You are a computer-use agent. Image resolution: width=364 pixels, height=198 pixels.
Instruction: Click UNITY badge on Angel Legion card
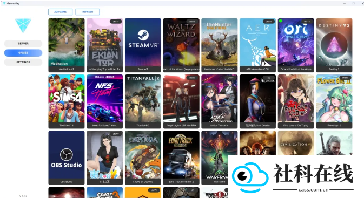click(x=192, y=78)
